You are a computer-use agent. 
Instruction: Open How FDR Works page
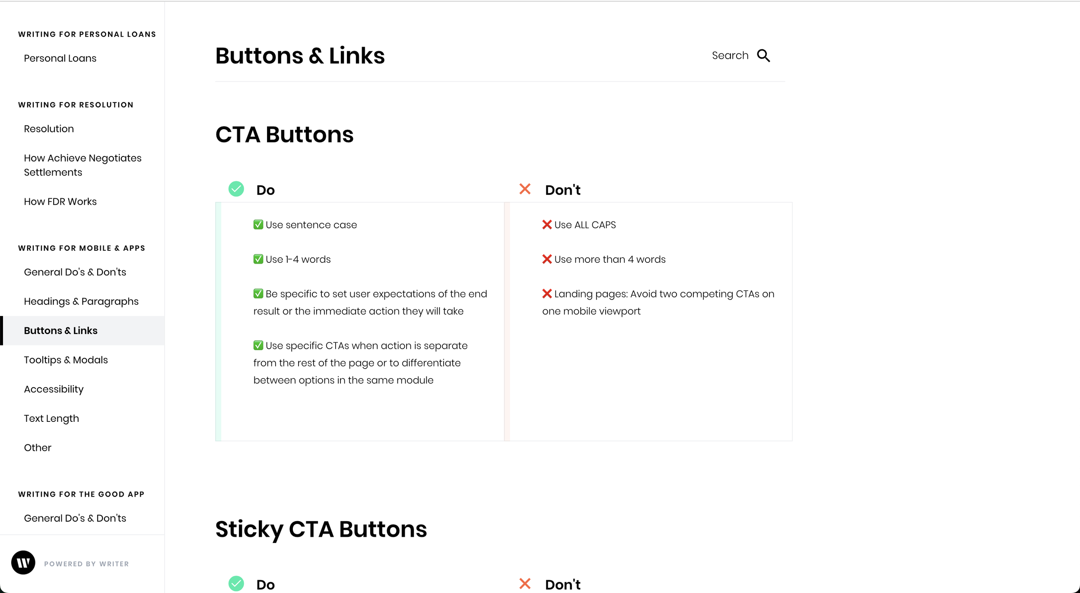(60, 201)
